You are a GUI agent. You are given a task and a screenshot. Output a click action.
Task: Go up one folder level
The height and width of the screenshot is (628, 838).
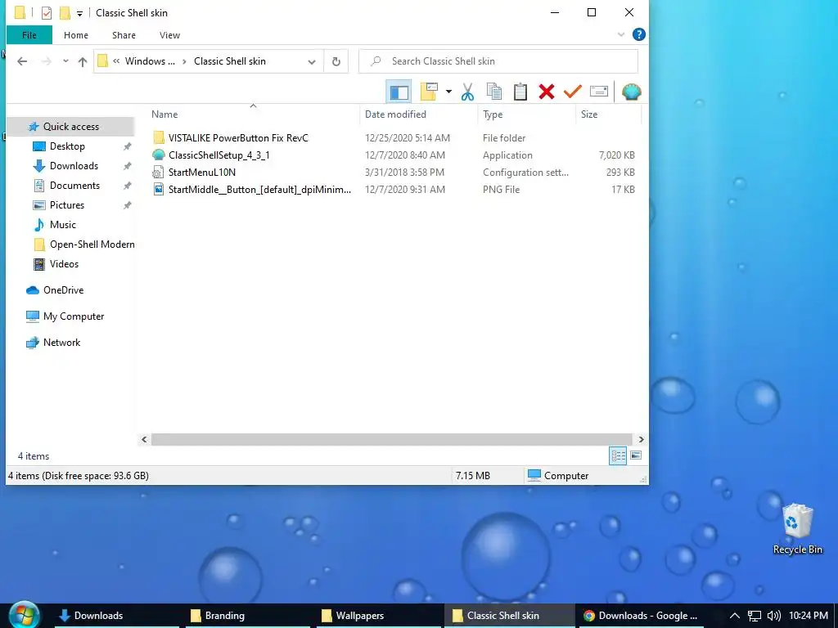click(x=83, y=61)
